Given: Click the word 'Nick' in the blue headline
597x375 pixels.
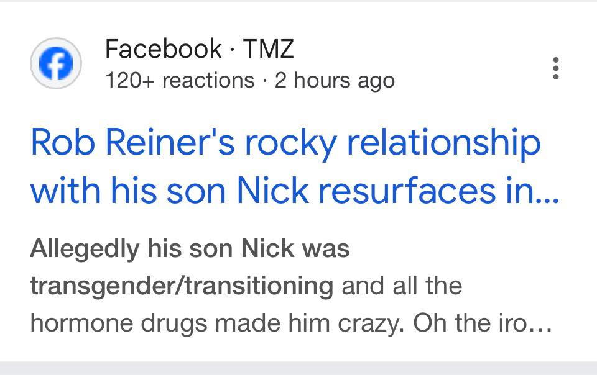Looking at the screenshot, I should (x=264, y=192).
